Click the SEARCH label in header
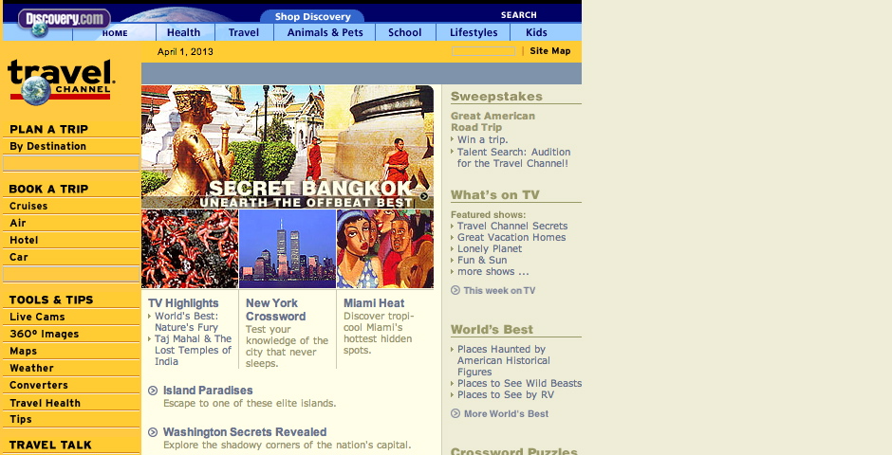This screenshot has height=455, width=892. (518, 15)
